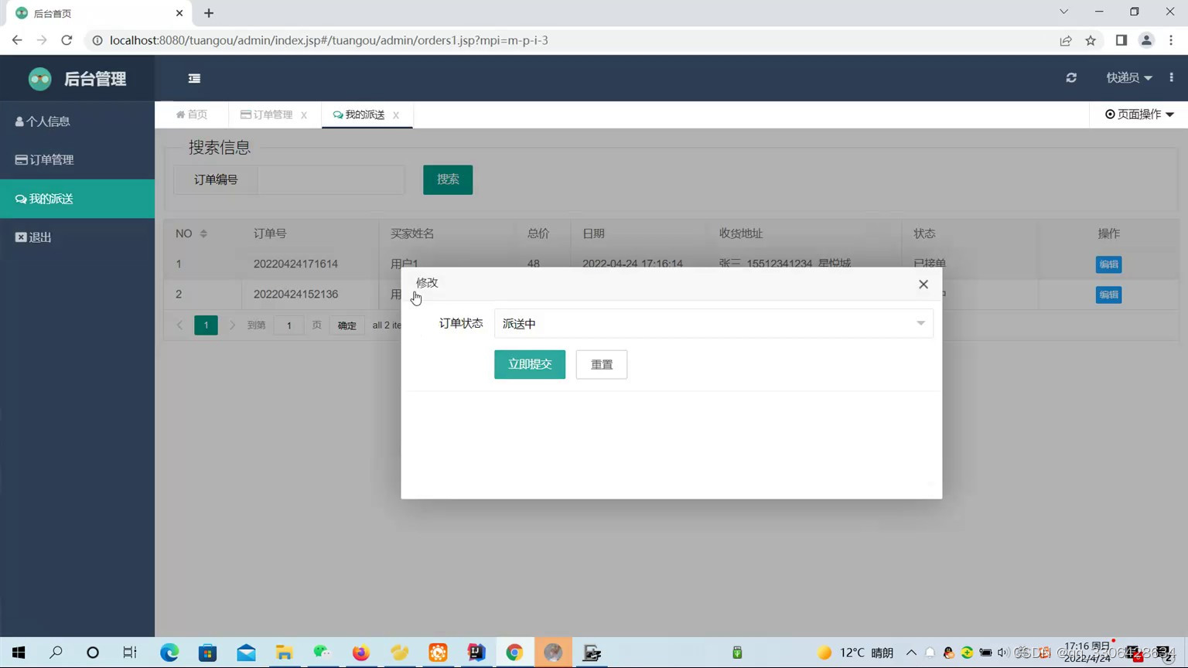
Task: Open 我的派送 in sidebar
Action: click(x=77, y=199)
